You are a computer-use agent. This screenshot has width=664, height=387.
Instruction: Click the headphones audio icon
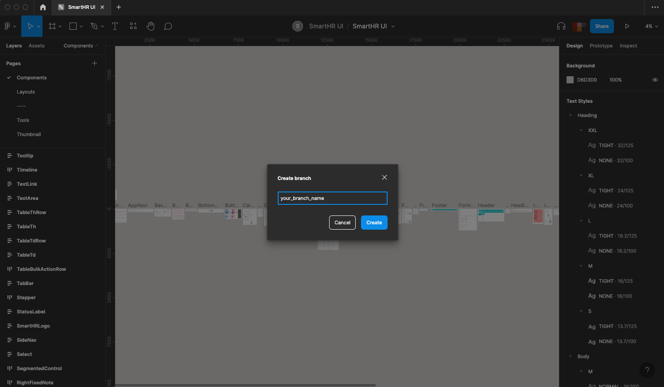(561, 26)
